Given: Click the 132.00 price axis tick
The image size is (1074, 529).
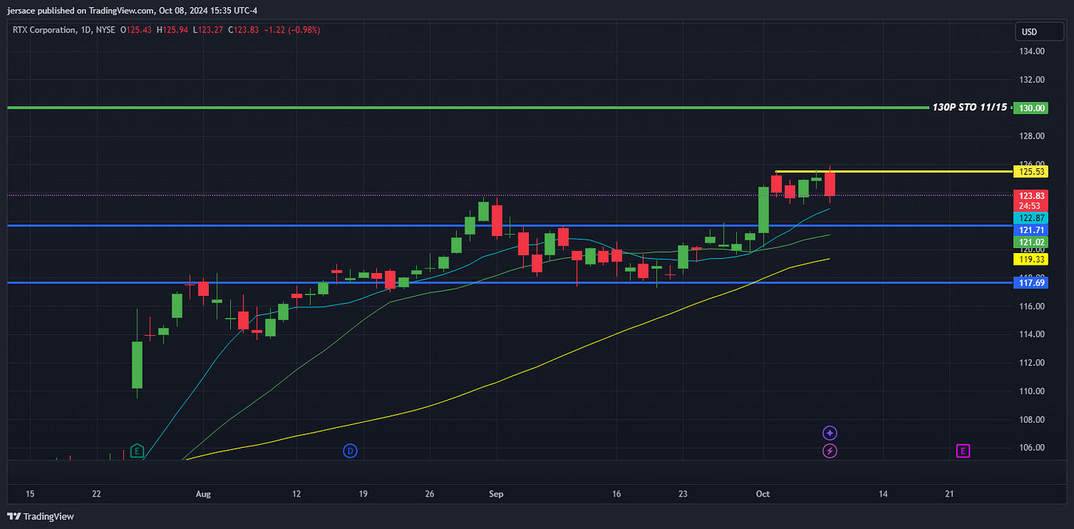Looking at the screenshot, I should tap(1031, 80).
